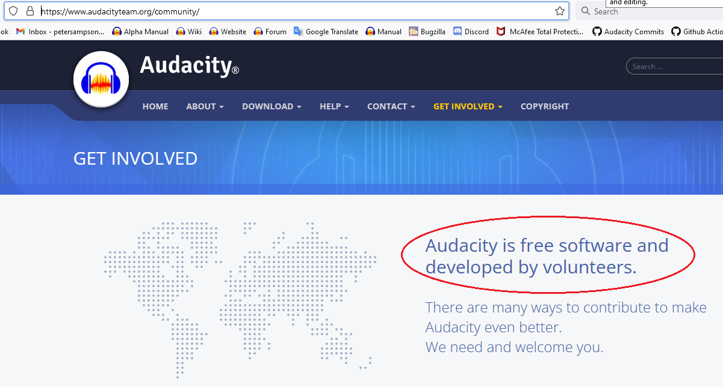Click the dotted world map image
This screenshot has height=387, width=723.
[x=240, y=299]
